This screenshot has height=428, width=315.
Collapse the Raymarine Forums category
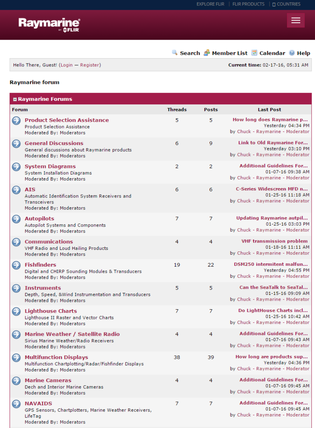(x=15, y=99)
